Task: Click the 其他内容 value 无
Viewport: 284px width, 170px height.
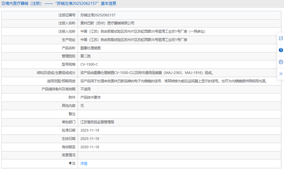Action: (x=82, y=106)
